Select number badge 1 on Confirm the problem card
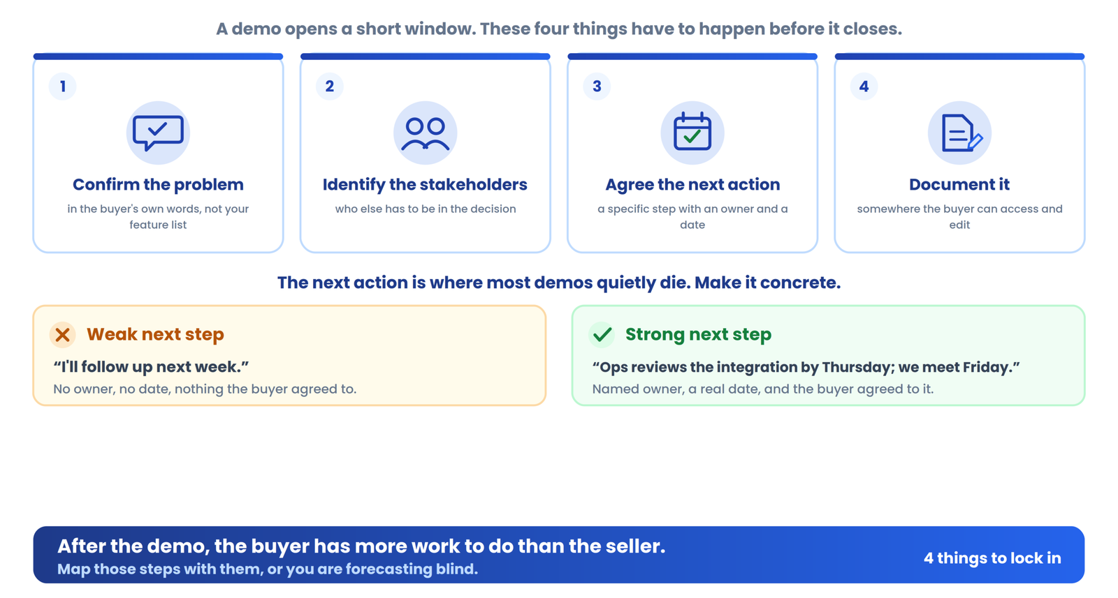 click(63, 87)
